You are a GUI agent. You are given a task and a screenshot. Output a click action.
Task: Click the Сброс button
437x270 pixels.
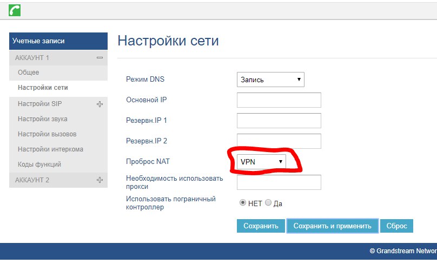pyautogui.click(x=396, y=226)
